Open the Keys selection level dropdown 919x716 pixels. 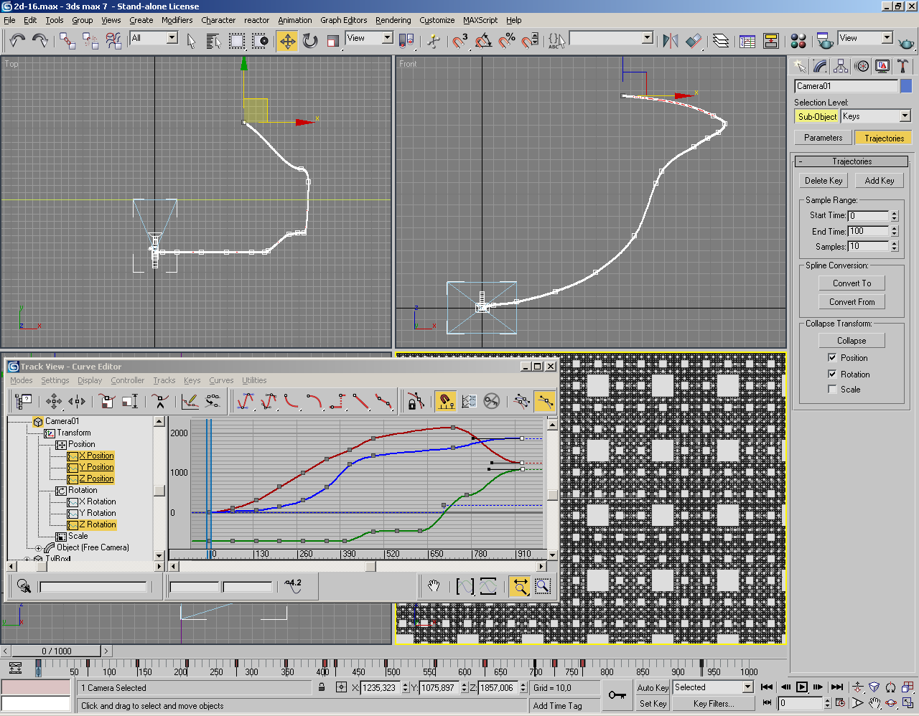click(905, 116)
